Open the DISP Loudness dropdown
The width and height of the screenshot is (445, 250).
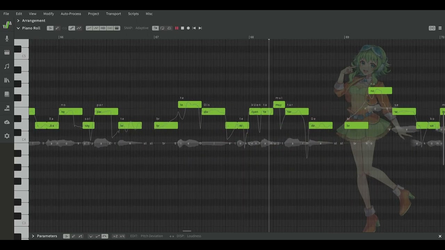pos(194,236)
